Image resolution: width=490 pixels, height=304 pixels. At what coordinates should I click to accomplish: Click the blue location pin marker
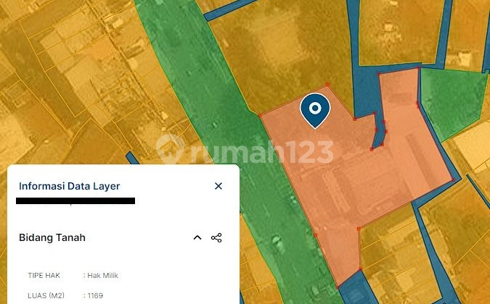314,110
